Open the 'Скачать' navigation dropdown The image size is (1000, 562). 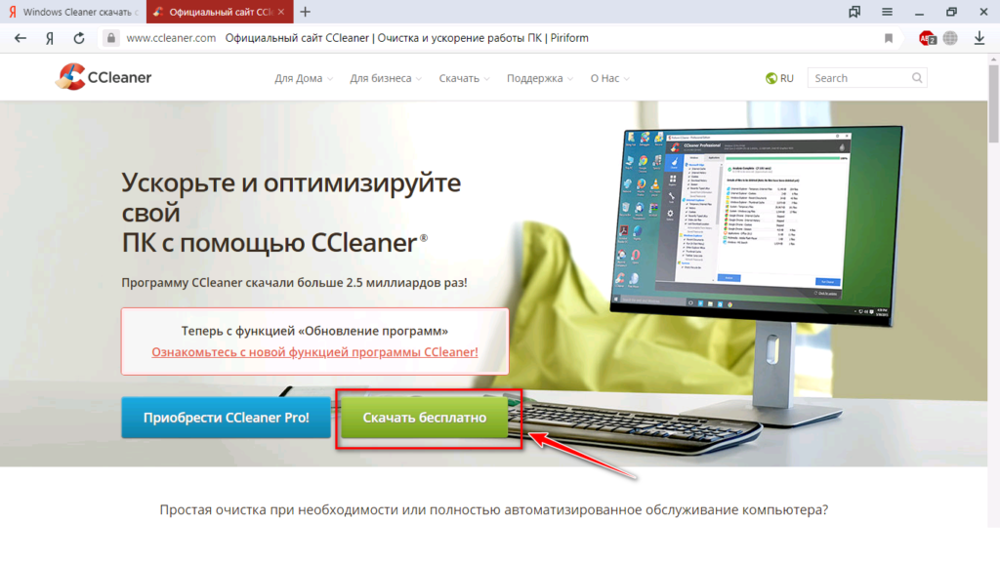click(x=464, y=78)
